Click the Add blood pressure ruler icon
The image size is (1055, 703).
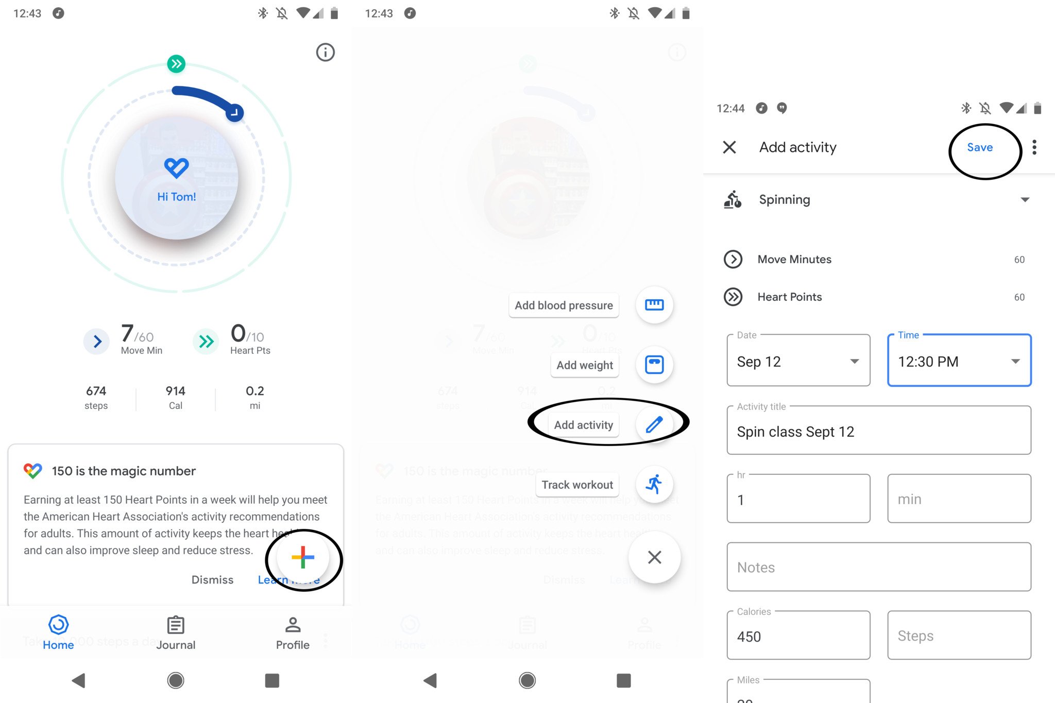pyautogui.click(x=654, y=305)
